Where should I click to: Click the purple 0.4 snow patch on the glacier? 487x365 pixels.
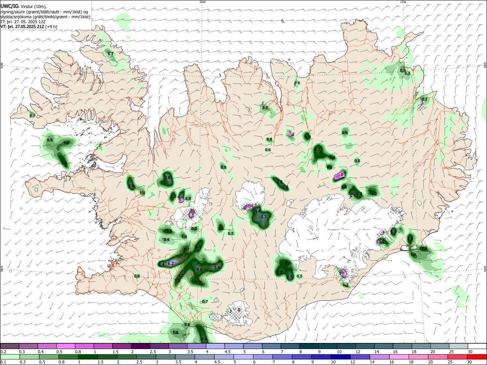[x=192, y=214]
